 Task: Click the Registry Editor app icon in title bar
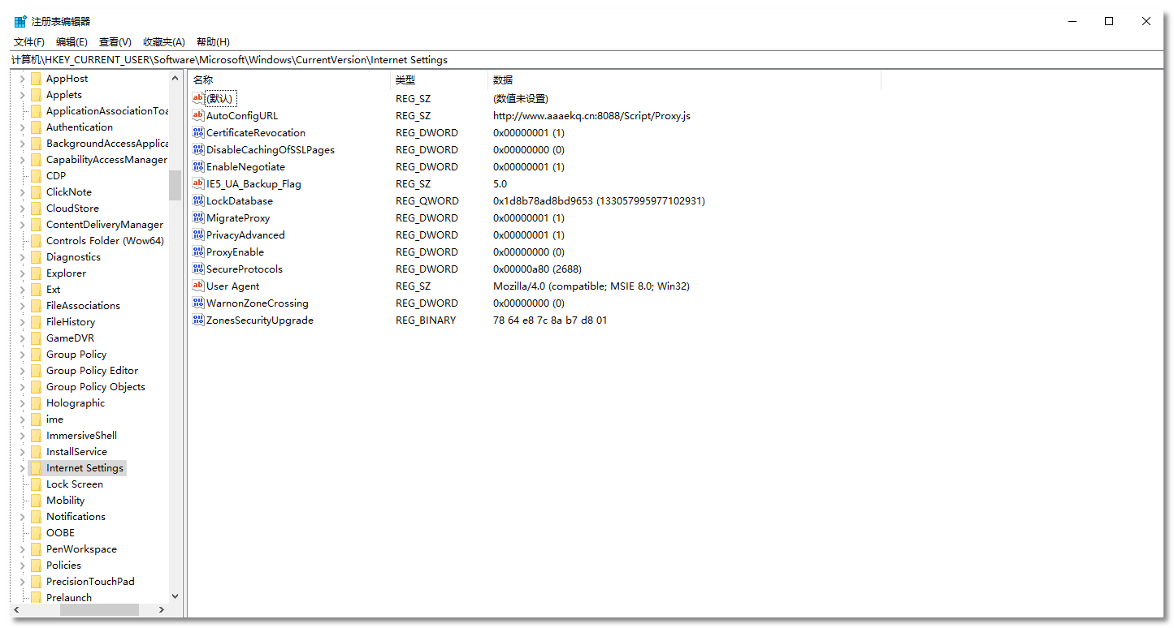click(x=20, y=21)
